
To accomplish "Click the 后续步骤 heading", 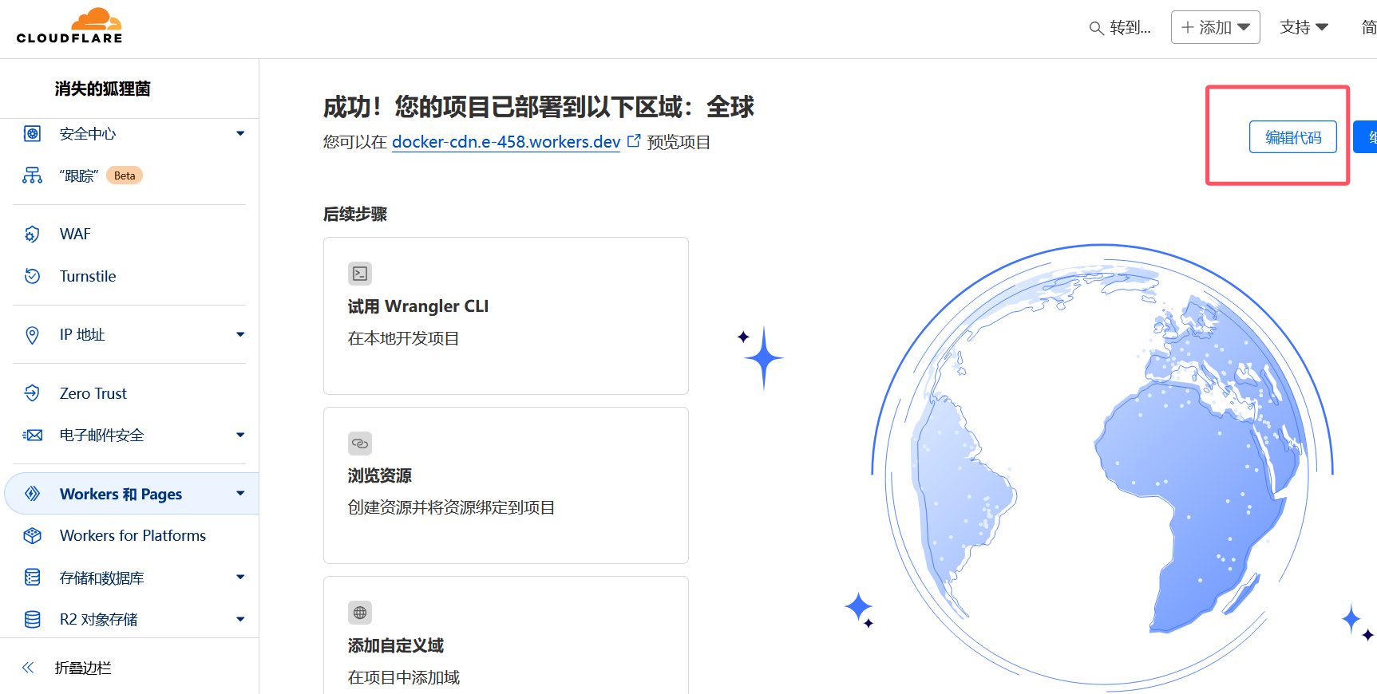I will coord(355,214).
